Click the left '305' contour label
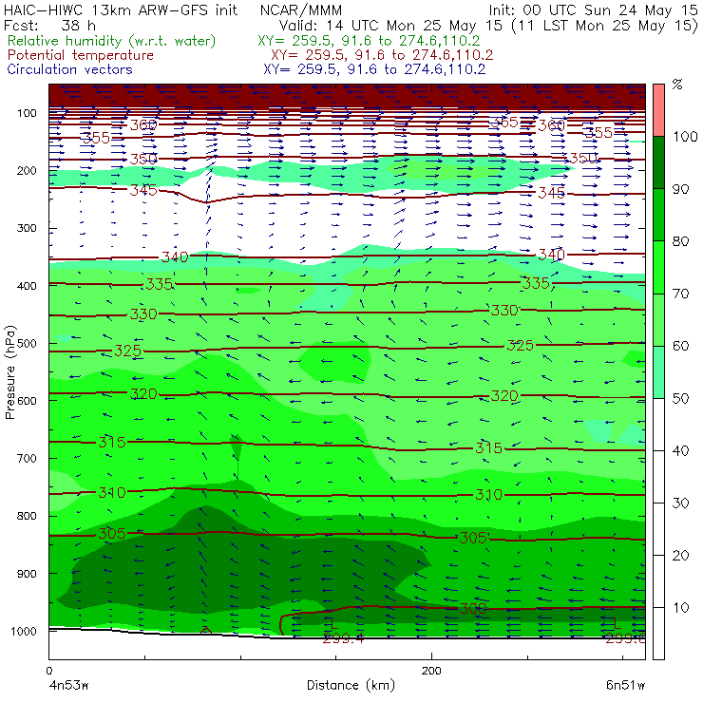Image resolution: width=703 pixels, height=703 pixels. [x=112, y=534]
